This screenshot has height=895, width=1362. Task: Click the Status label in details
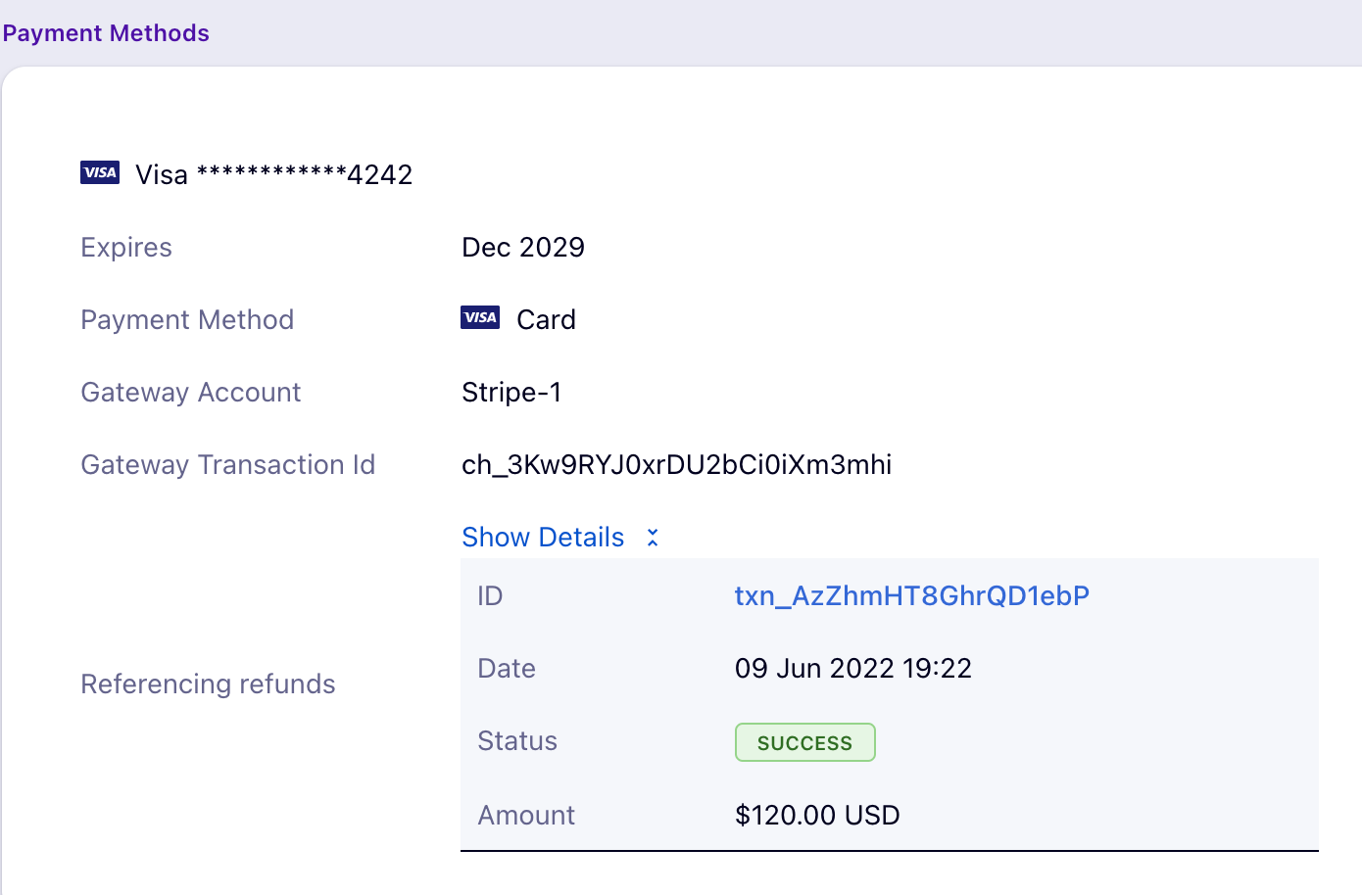click(516, 741)
